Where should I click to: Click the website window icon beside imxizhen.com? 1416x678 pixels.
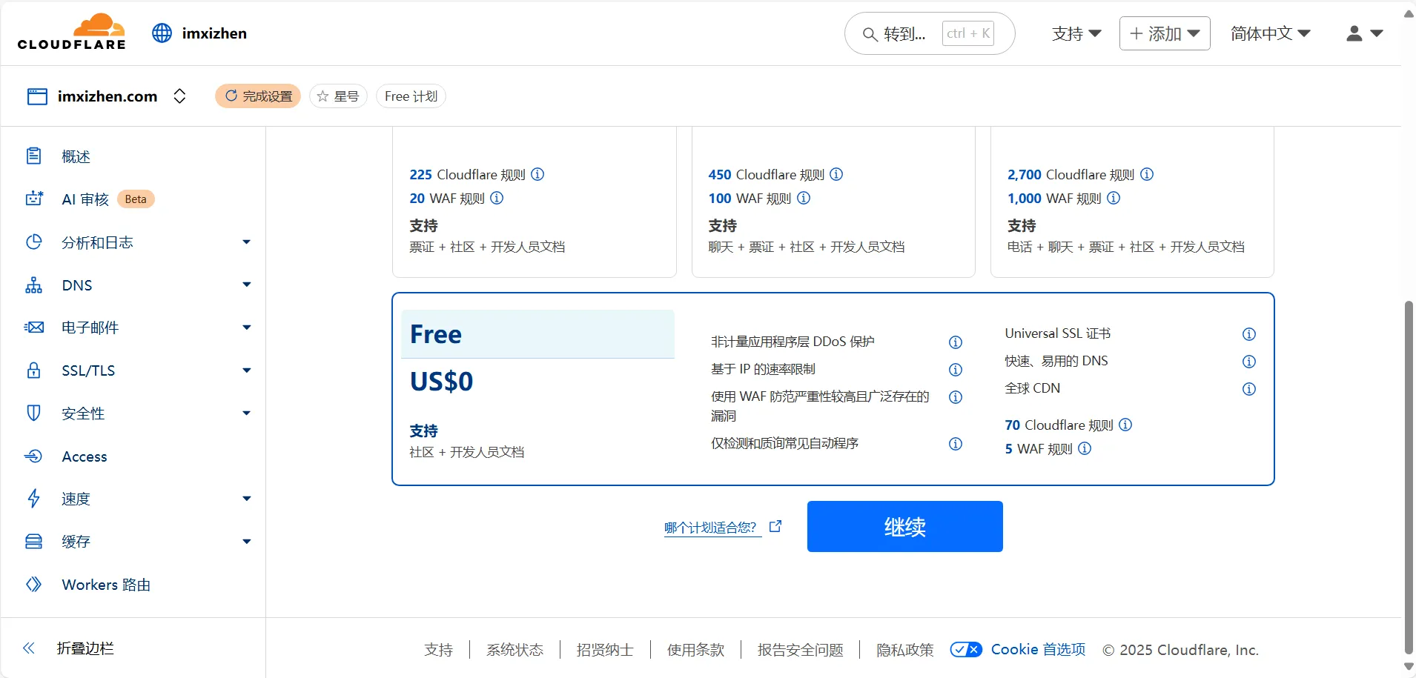tap(37, 96)
